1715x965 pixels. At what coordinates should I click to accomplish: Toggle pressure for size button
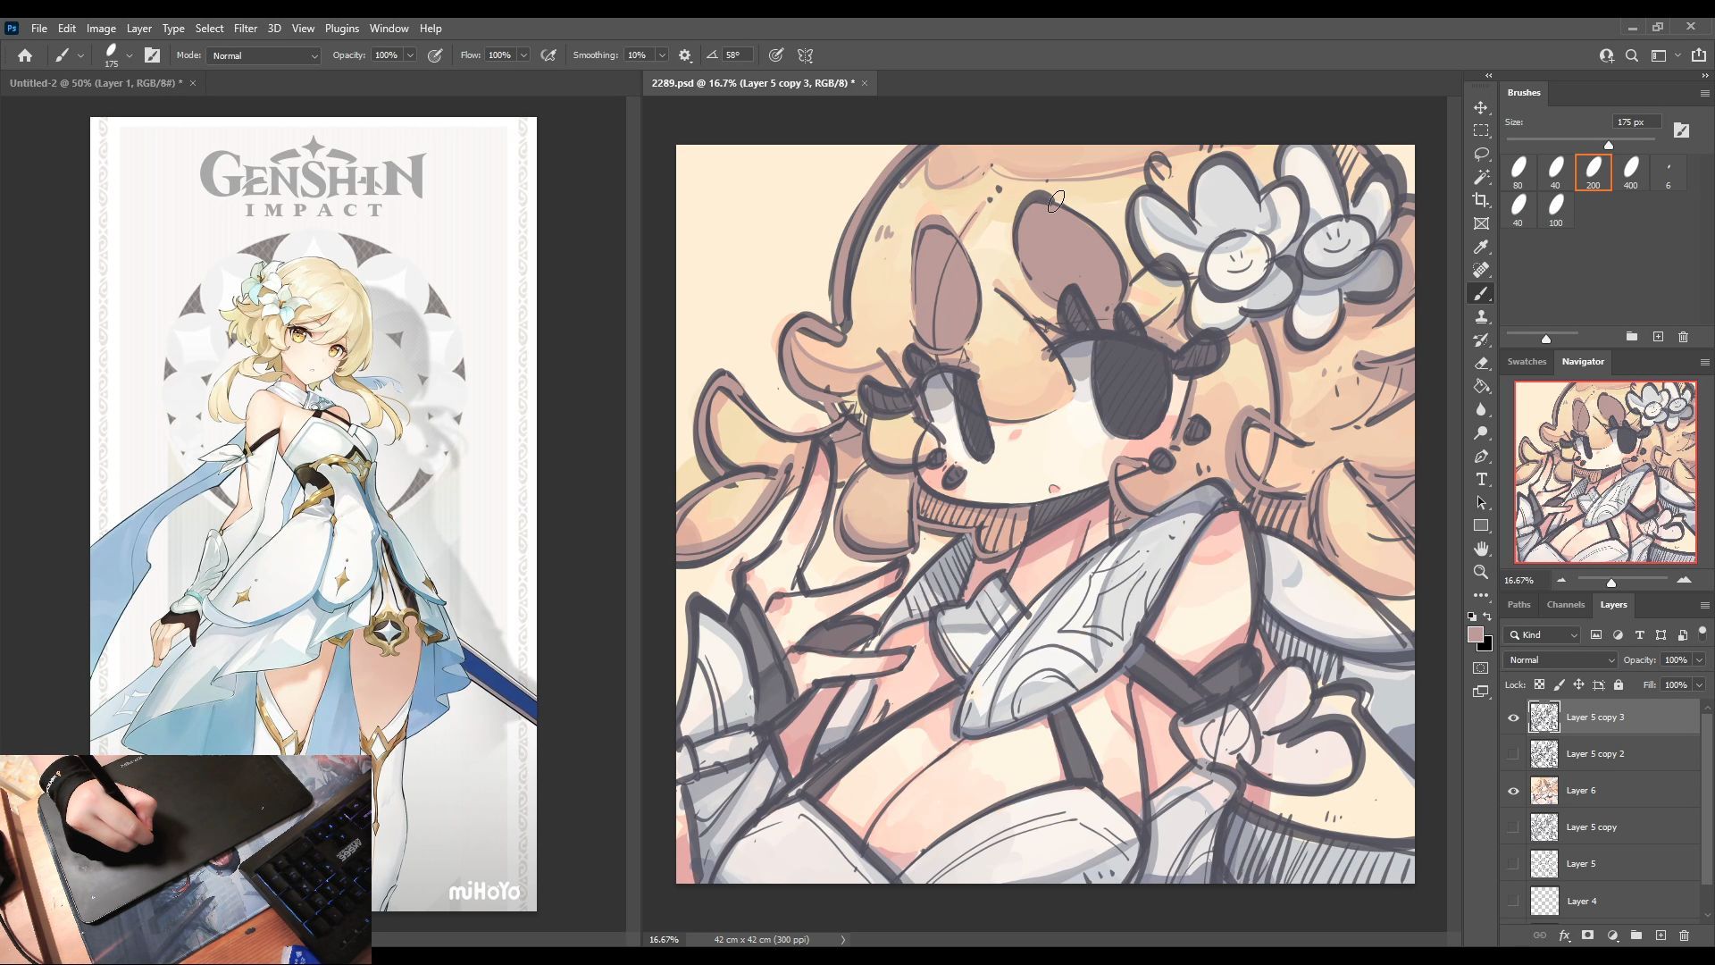pos(776,55)
